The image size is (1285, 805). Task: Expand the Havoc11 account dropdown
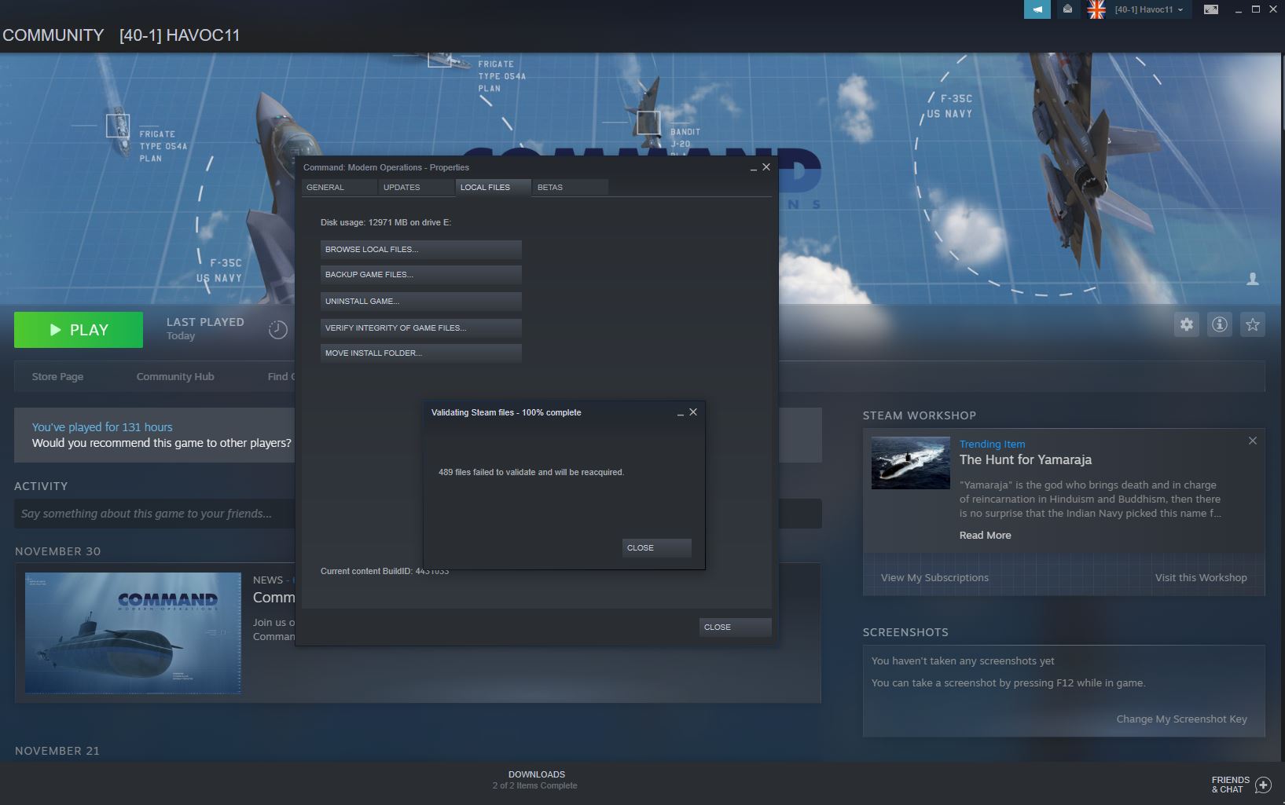(1147, 9)
